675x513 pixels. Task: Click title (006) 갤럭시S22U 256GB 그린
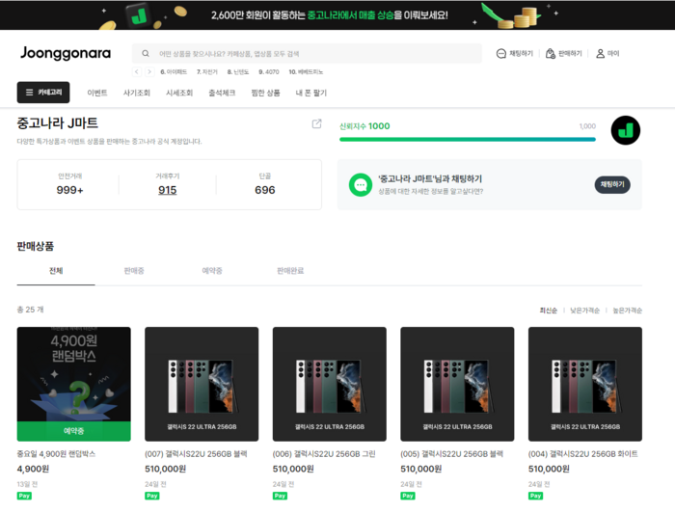coord(324,454)
